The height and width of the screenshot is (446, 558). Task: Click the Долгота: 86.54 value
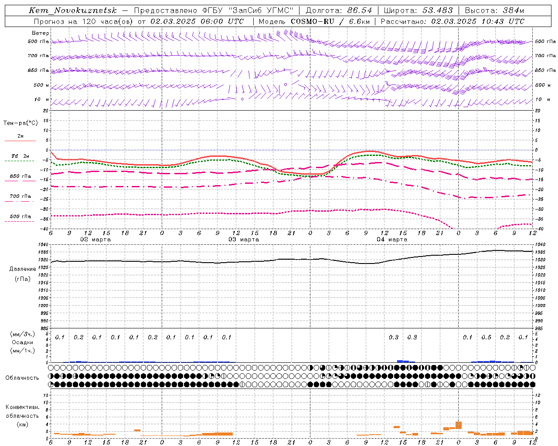(339, 10)
